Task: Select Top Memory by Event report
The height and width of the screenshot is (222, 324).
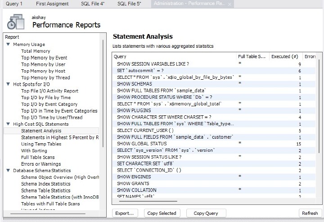Action: (x=44, y=58)
